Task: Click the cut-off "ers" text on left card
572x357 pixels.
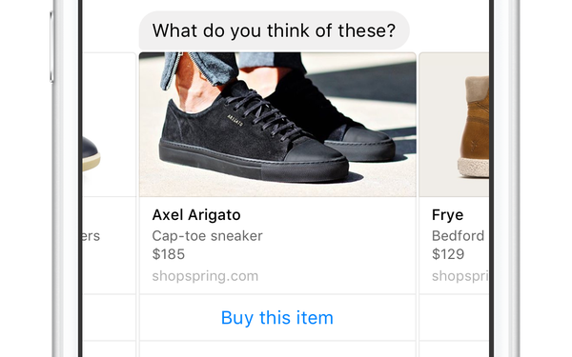Action: 92,236
